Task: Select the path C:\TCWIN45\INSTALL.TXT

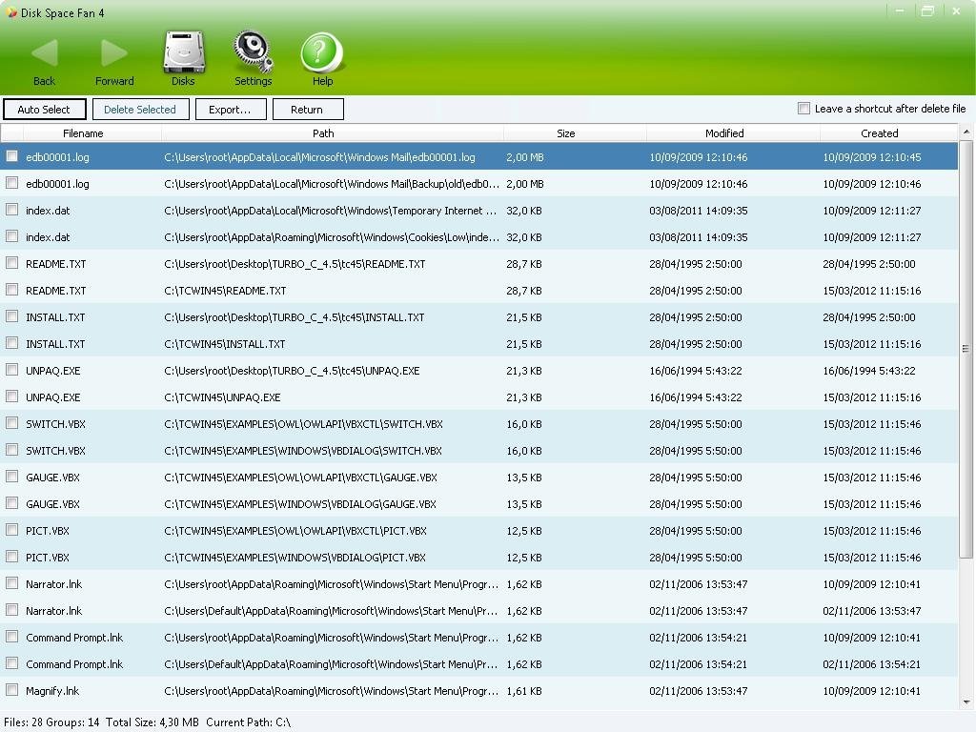Action: [225, 343]
